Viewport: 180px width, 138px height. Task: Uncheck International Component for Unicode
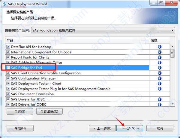point(8,52)
